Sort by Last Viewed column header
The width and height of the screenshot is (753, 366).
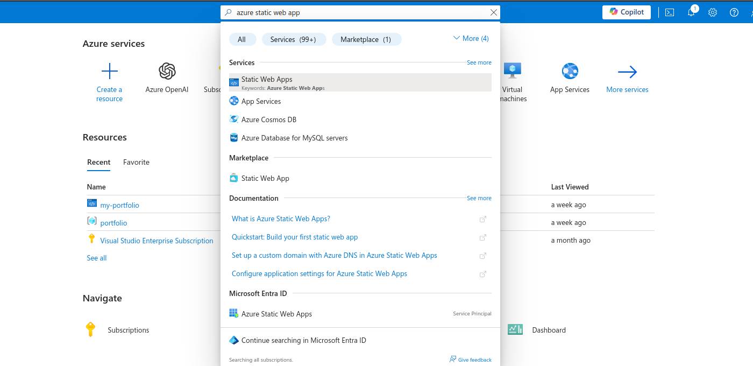pos(570,187)
